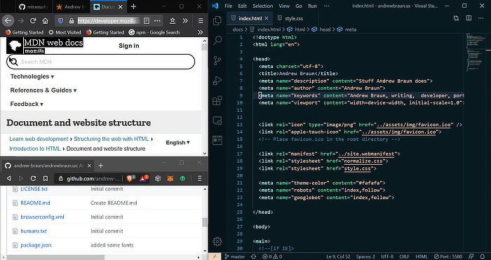Open the English language dropdown on MDN

[x=177, y=142]
